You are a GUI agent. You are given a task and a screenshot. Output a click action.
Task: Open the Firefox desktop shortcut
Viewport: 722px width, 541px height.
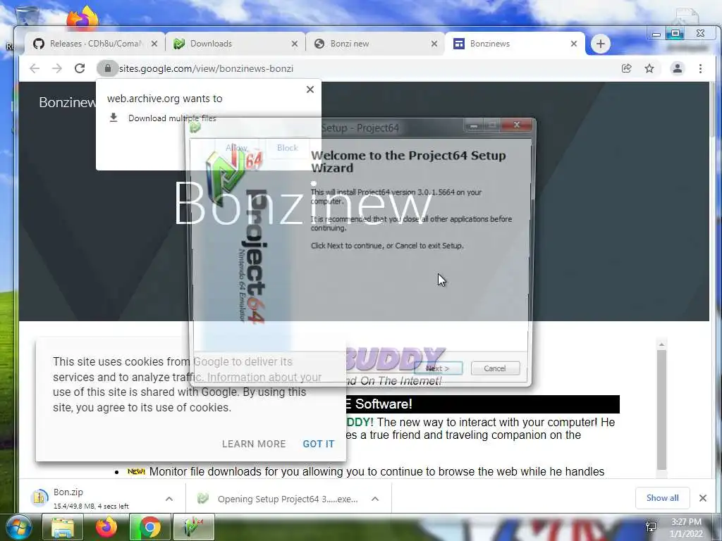coord(82,18)
